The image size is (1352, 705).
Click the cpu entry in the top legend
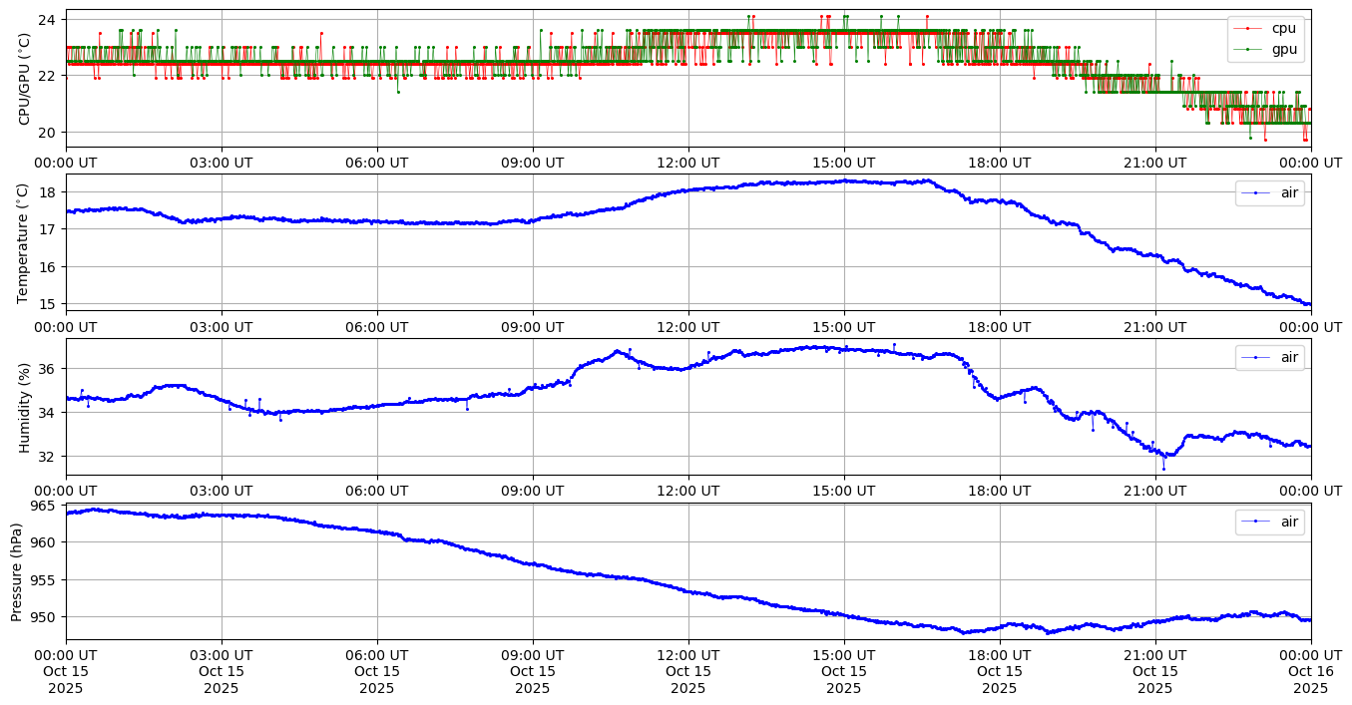point(1283,28)
